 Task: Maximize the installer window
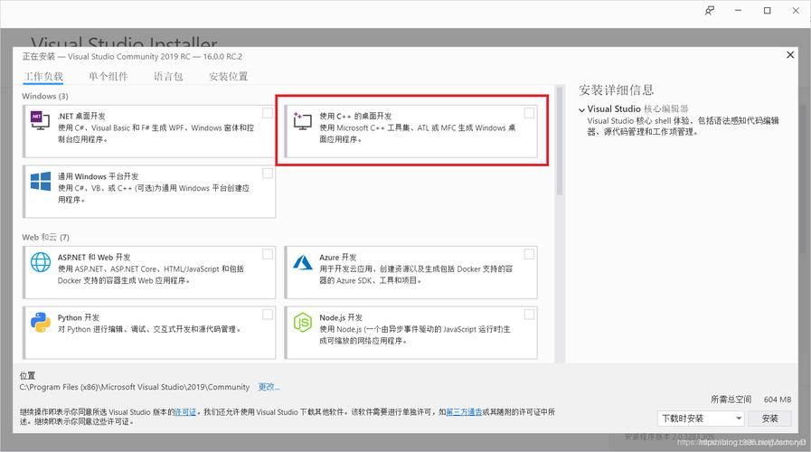click(767, 10)
